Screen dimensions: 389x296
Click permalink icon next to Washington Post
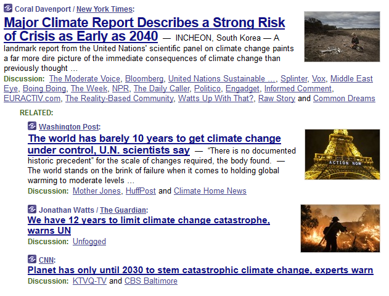click(32, 126)
